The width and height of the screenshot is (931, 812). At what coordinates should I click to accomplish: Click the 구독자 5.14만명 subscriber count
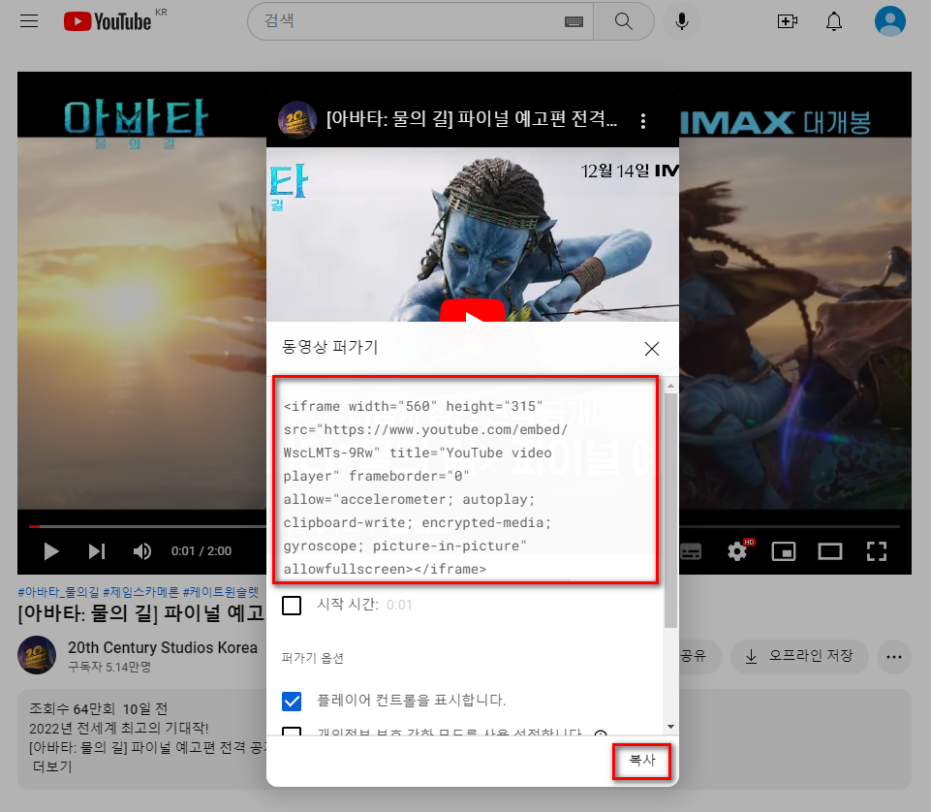click(x=109, y=667)
